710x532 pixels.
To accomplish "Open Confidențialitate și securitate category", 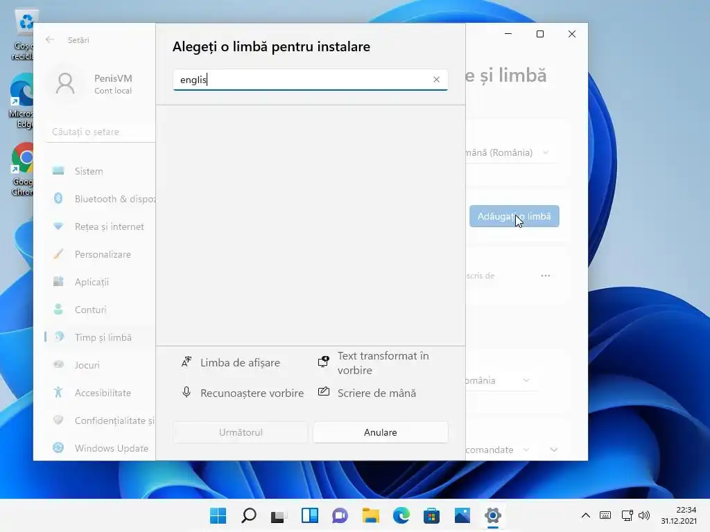I will pyautogui.click(x=101, y=420).
